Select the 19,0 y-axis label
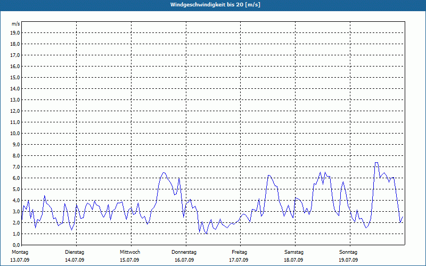Screen dimensions: 426x266 tap(15, 33)
